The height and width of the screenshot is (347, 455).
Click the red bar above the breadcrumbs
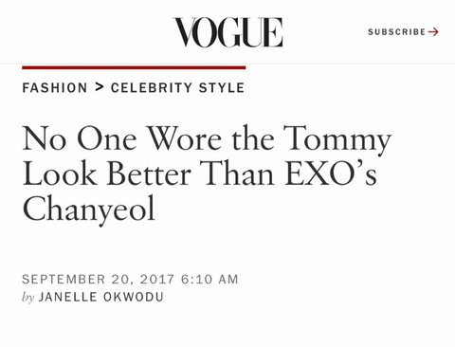[134, 67]
